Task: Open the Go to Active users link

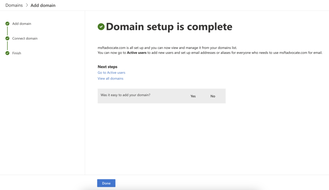Action: tap(111, 73)
